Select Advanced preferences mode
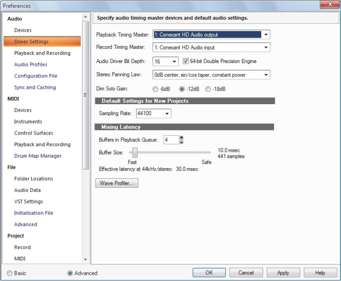Image resolution: width=341 pixels, height=281 pixels. point(70,273)
